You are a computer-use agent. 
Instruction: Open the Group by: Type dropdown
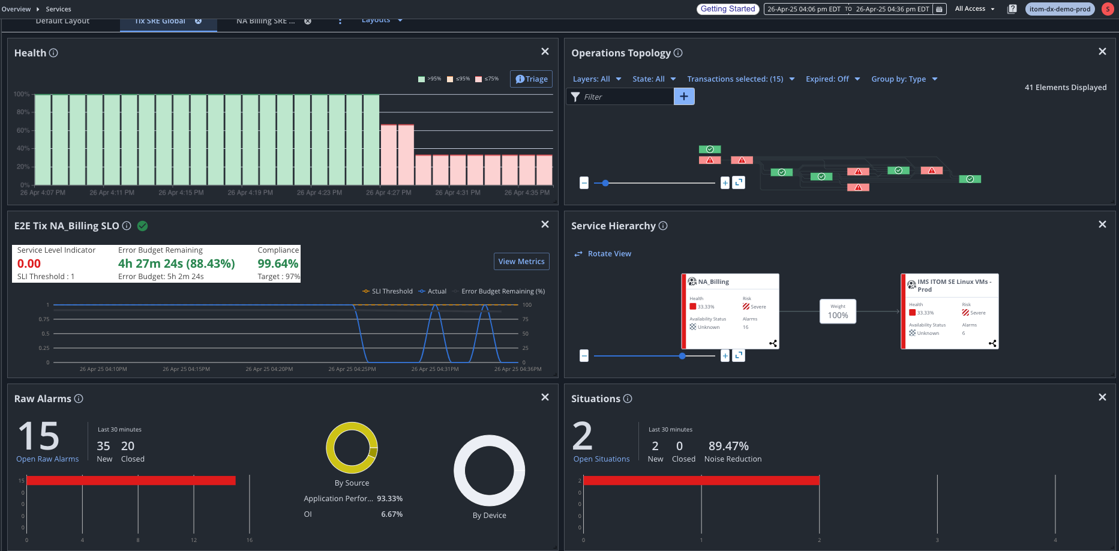(x=904, y=79)
